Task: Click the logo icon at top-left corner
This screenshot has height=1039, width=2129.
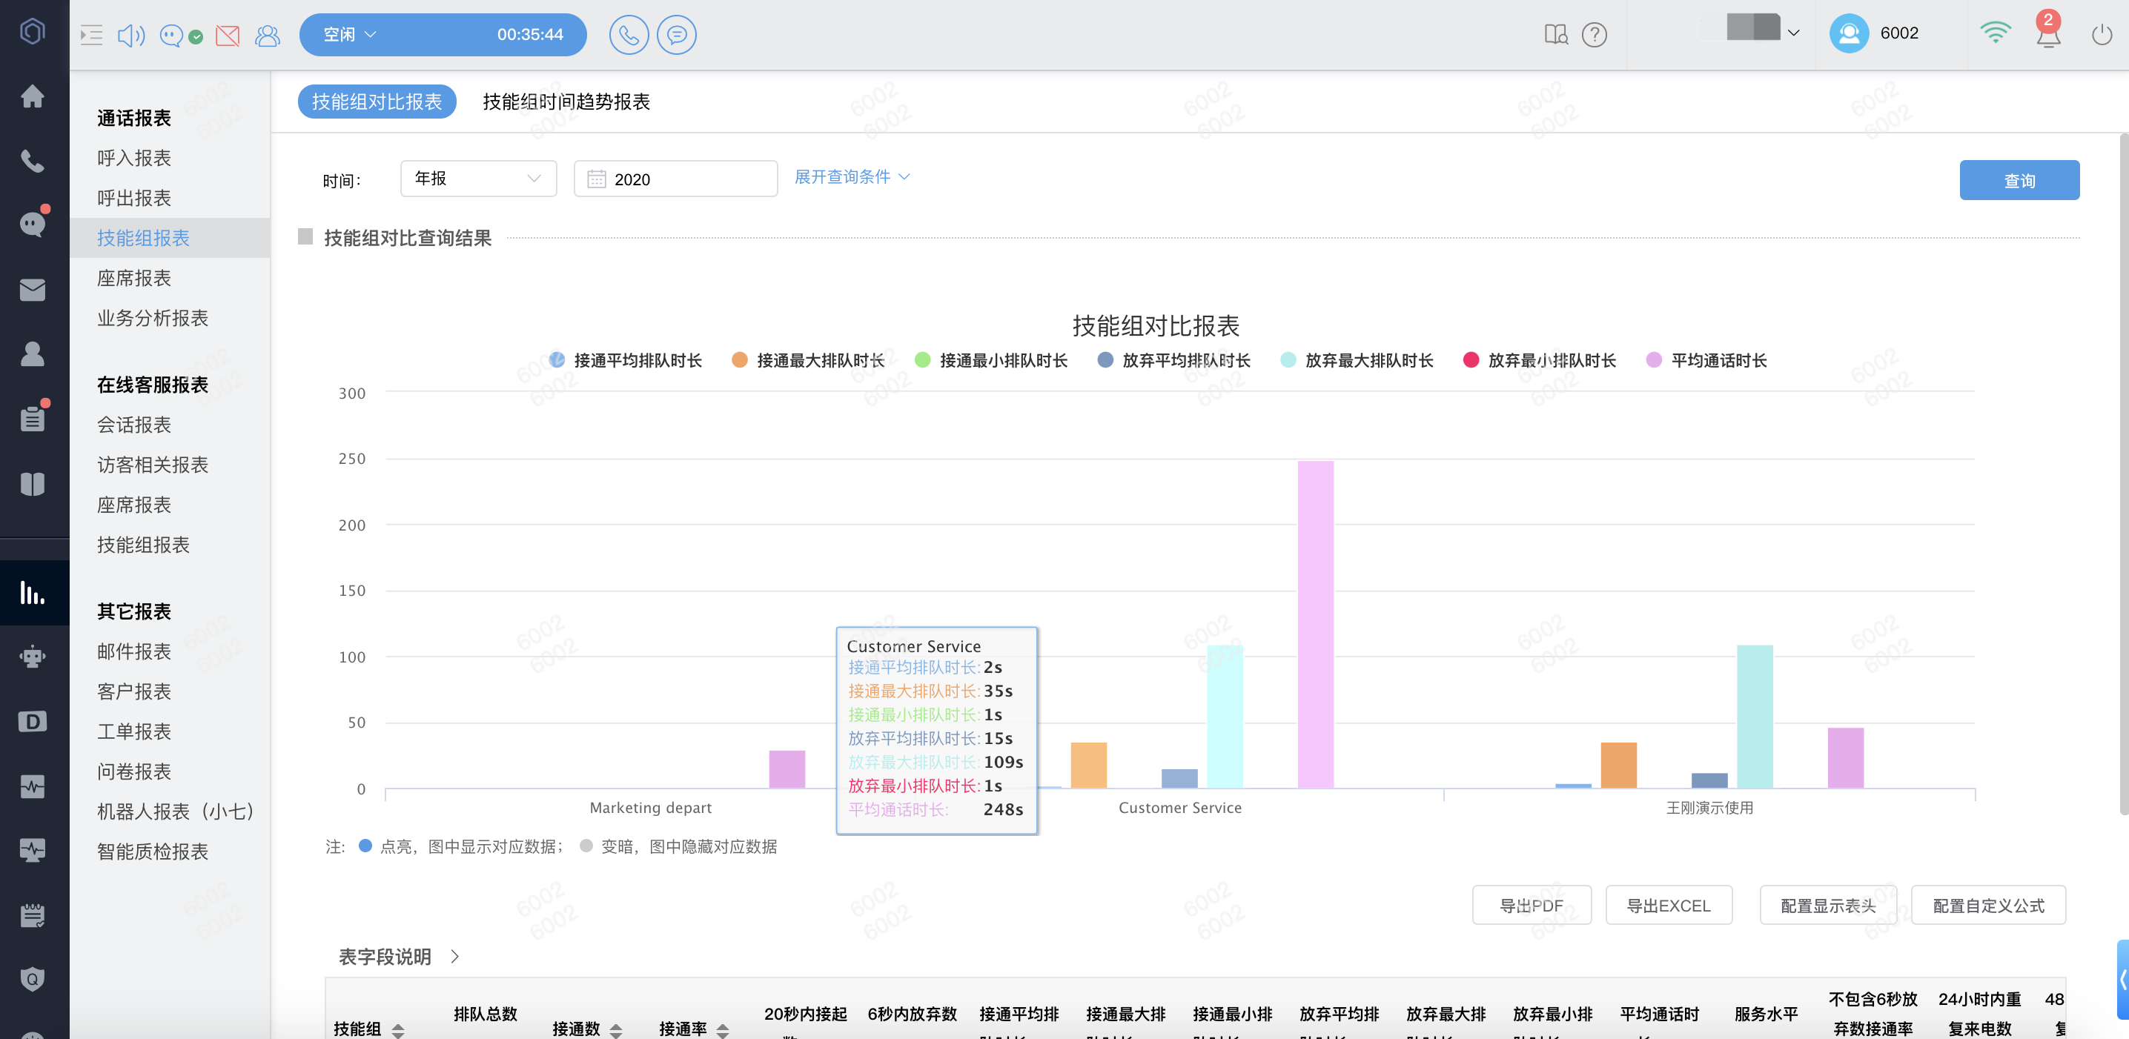Action: tap(32, 32)
